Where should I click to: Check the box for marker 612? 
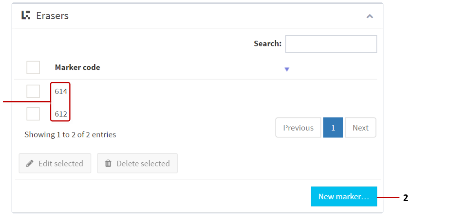[x=33, y=114]
